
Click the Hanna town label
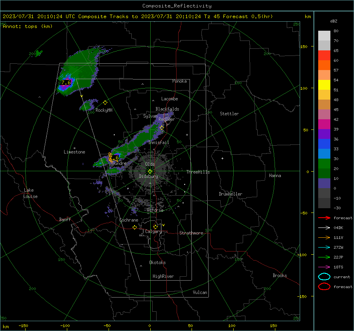tap(275, 176)
